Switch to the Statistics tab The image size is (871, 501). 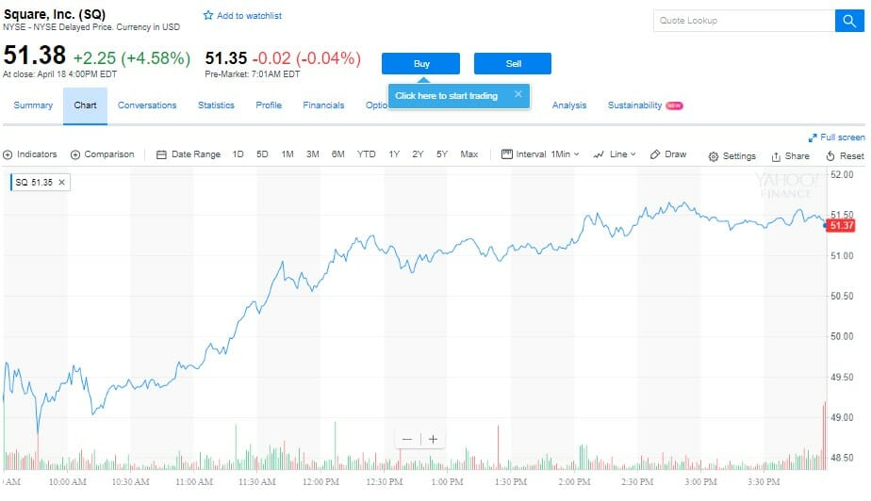point(216,105)
